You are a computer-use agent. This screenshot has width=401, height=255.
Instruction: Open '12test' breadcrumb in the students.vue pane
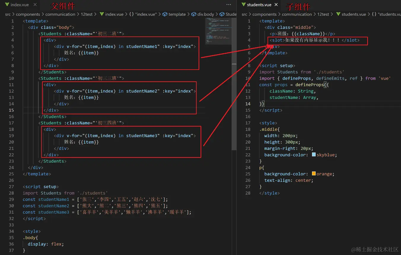[x=323, y=14]
